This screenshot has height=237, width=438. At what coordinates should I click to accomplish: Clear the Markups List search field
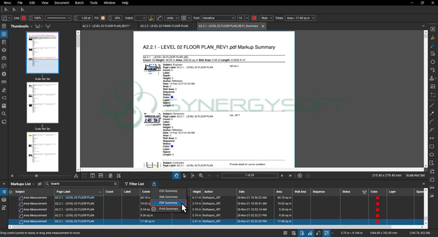tap(115, 184)
